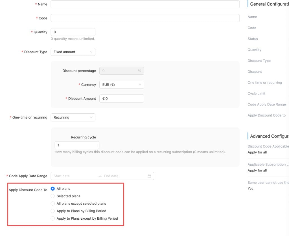Click the 'Yes' value under Same user

pos(251,189)
